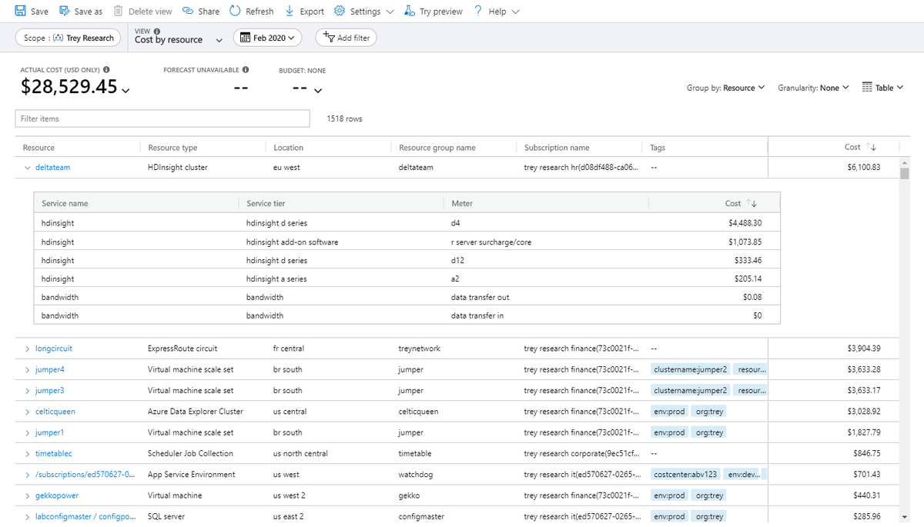This screenshot has height=527, width=924.
Task: Expand the labconfigmaster row
Action: [x=28, y=516]
